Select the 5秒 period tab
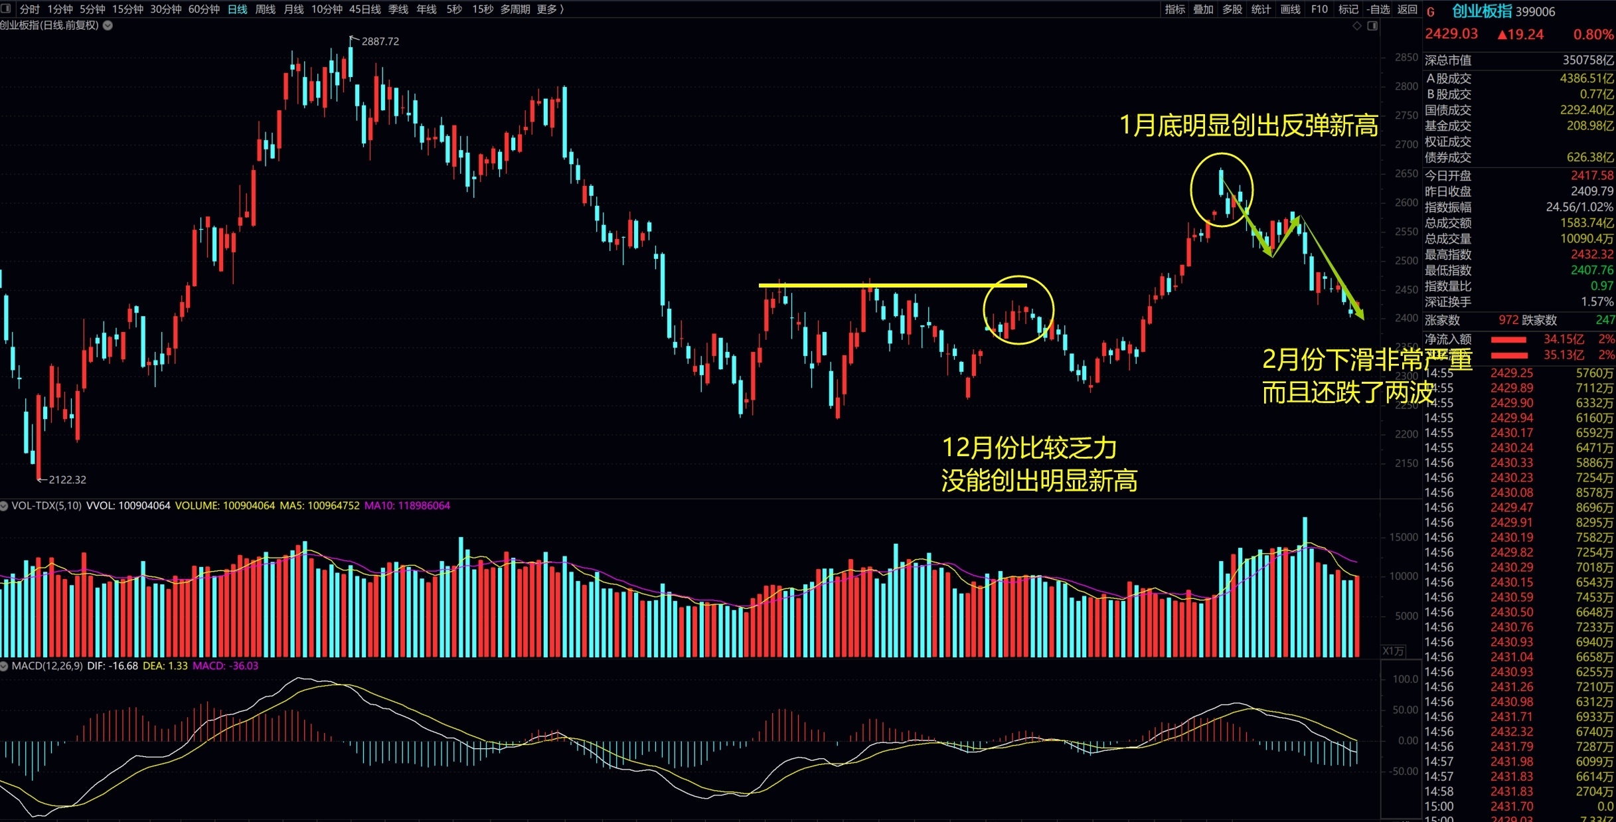Image resolution: width=1616 pixels, height=822 pixels. [454, 9]
